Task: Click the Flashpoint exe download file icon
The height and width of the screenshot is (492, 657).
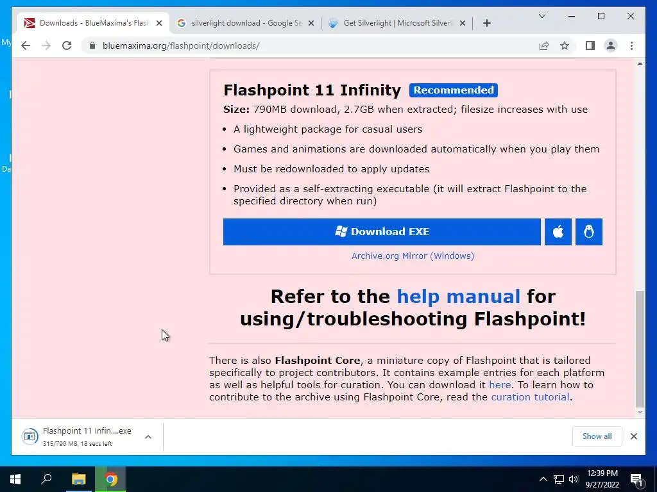Action: pos(30,436)
